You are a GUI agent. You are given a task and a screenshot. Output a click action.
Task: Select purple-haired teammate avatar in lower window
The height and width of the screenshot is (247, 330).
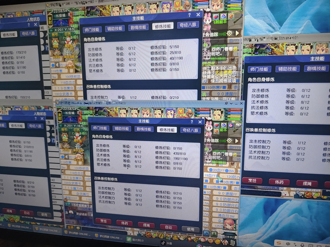click(x=170, y=113)
